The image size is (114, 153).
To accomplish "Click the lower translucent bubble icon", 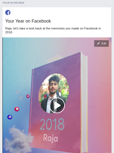I will coord(21,98).
